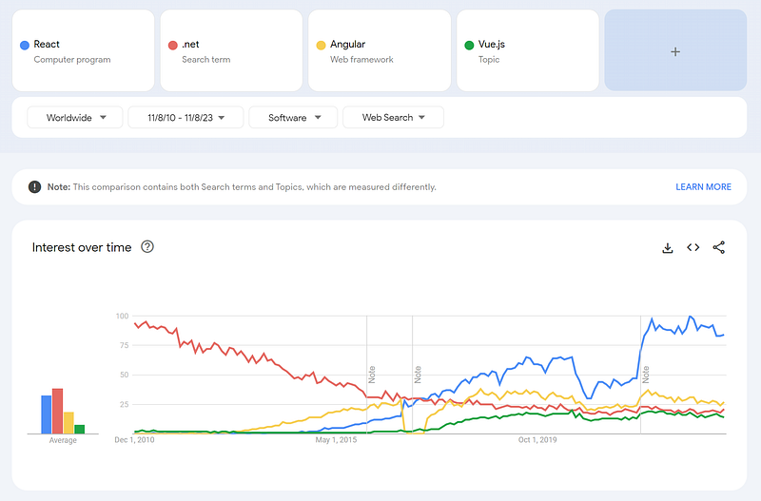The image size is (761, 501).
Task: Add a comparison term with plus
Action: pos(675,50)
